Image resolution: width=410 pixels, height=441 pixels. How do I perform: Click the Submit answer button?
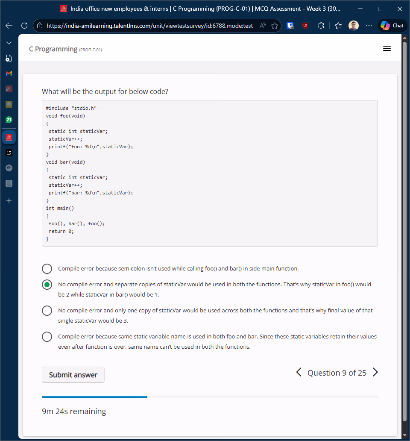point(73,375)
